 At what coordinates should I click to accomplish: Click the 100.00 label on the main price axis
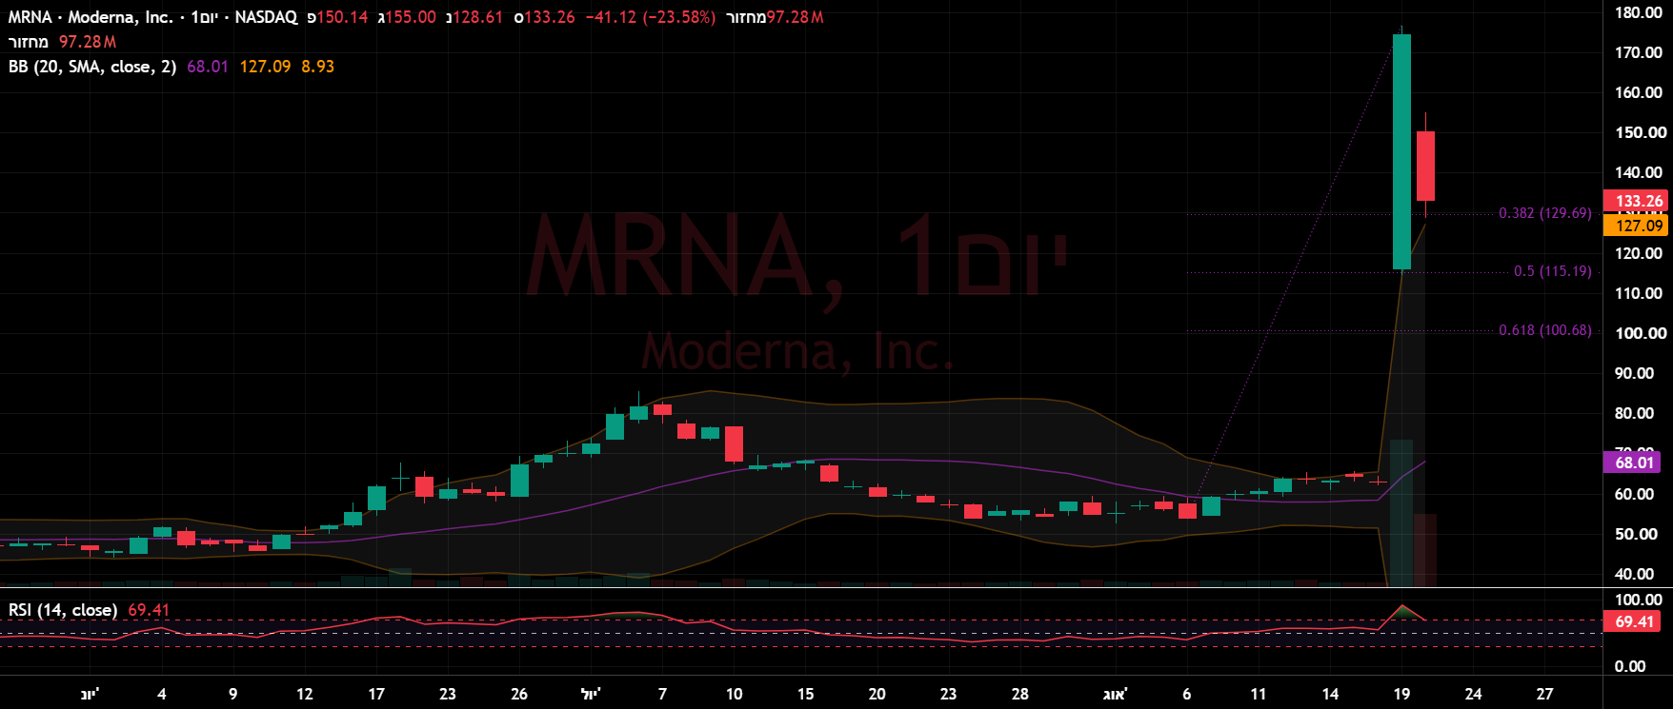point(1639,333)
